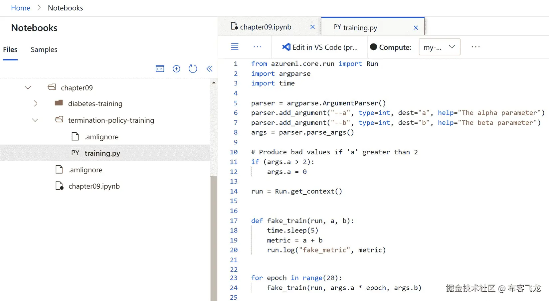Image resolution: width=549 pixels, height=301 pixels.
Task: Click the 'run = Run.get_context()' line
Action: tap(296, 191)
